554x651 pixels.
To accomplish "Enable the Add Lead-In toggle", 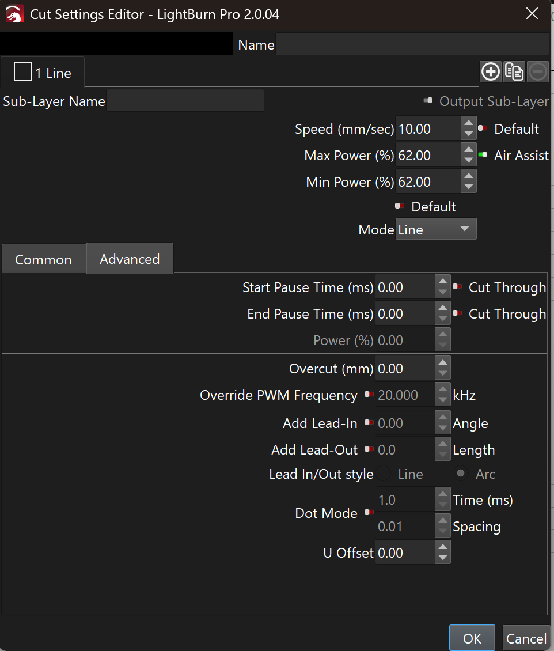I will (369, 423).
